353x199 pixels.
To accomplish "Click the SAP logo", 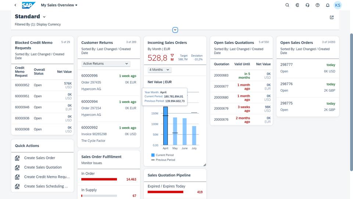I will 29,5.
